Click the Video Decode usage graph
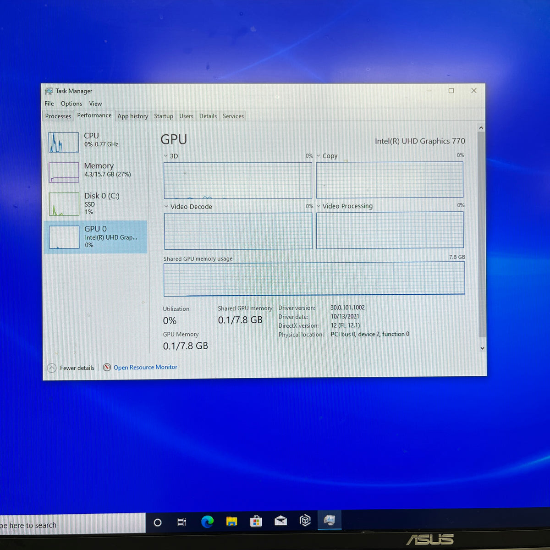 pyautogui.click(x=238, y=231)
